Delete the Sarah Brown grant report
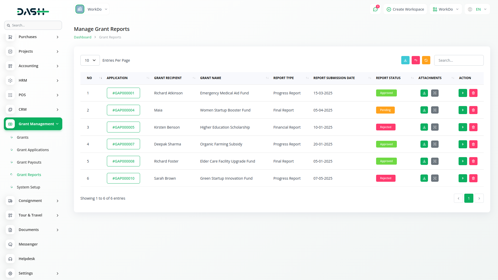498x280 pixels. click(473, 178)
